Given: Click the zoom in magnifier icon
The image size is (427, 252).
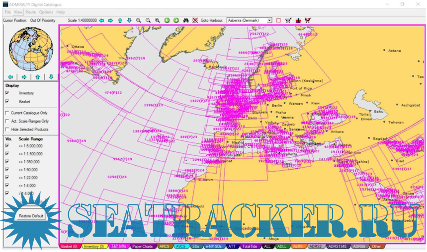Looking at the screenshot, I should click(x=138, y=20).
